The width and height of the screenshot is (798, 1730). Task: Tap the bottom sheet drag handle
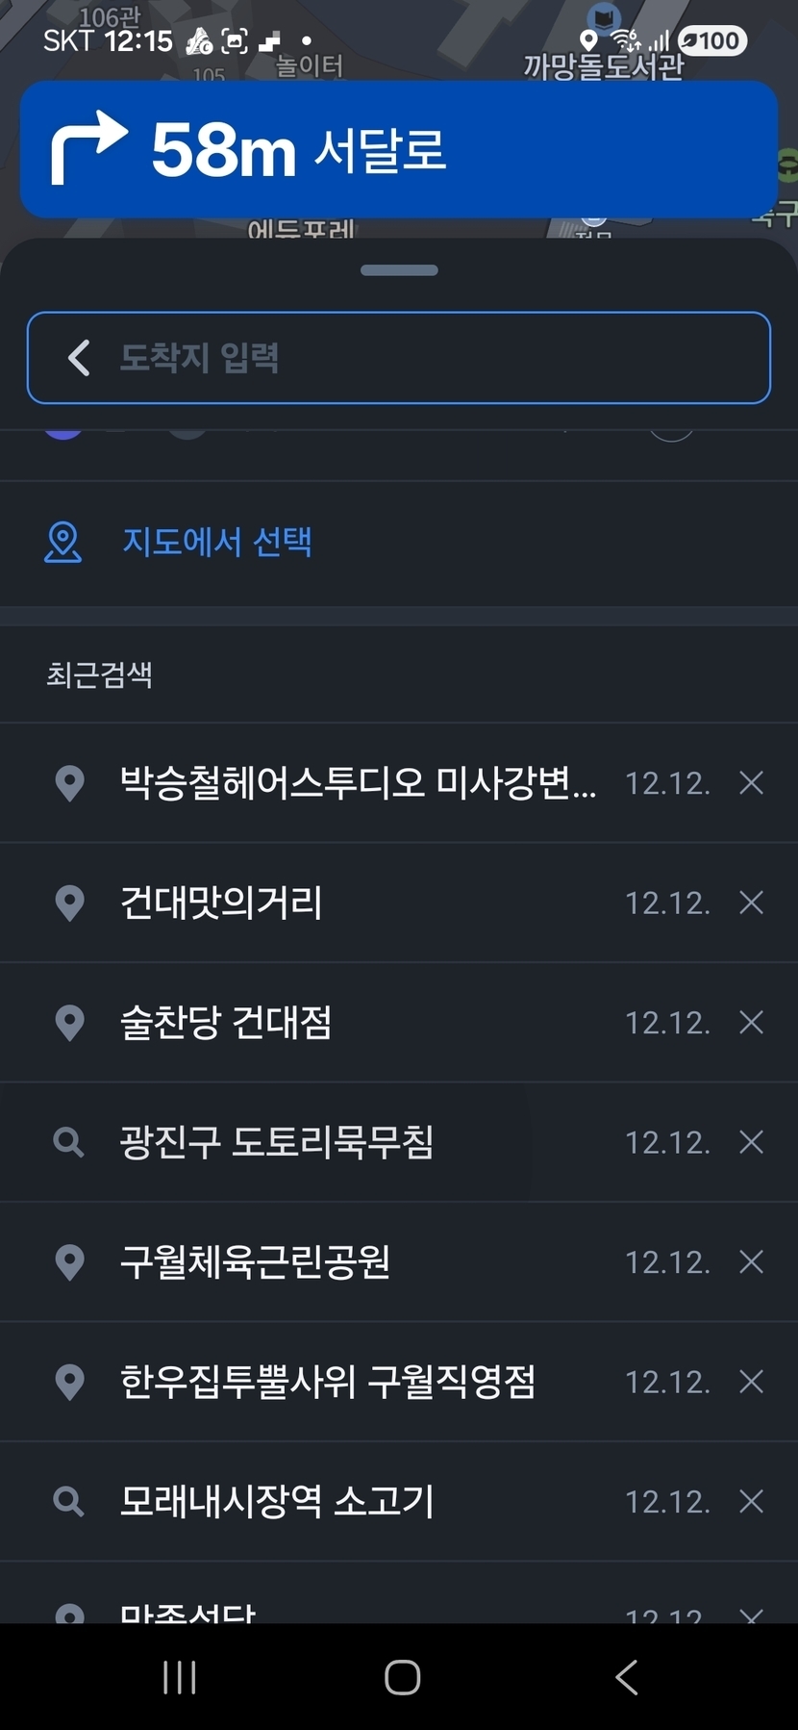[x=399, y=270]
